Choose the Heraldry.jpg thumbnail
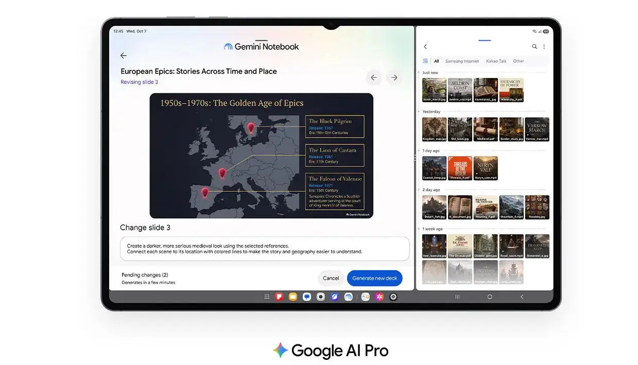The height and width of the screenshot is (365, 638). [537, 208]
